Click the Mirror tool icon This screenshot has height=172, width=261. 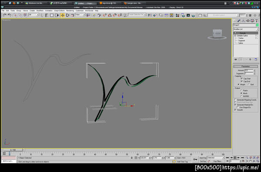150,15
